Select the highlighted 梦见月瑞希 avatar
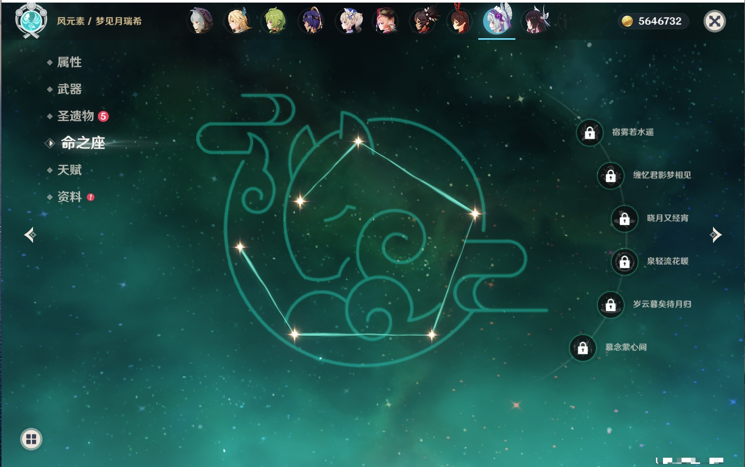745x467 pixels. pyautogui.click(x=497, y=20)
